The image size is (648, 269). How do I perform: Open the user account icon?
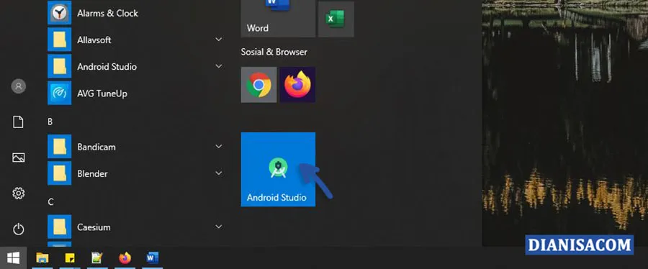click(x=18, y=86)
